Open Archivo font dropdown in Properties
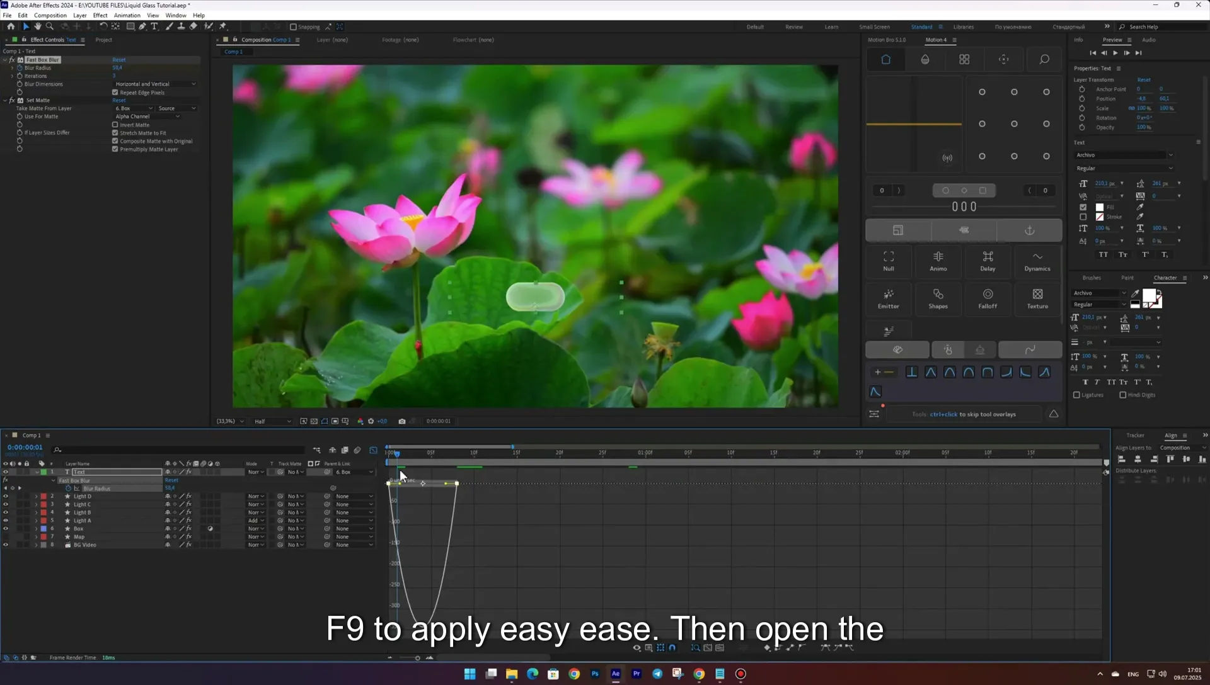1210x685 pixels. coord(1124,155)
